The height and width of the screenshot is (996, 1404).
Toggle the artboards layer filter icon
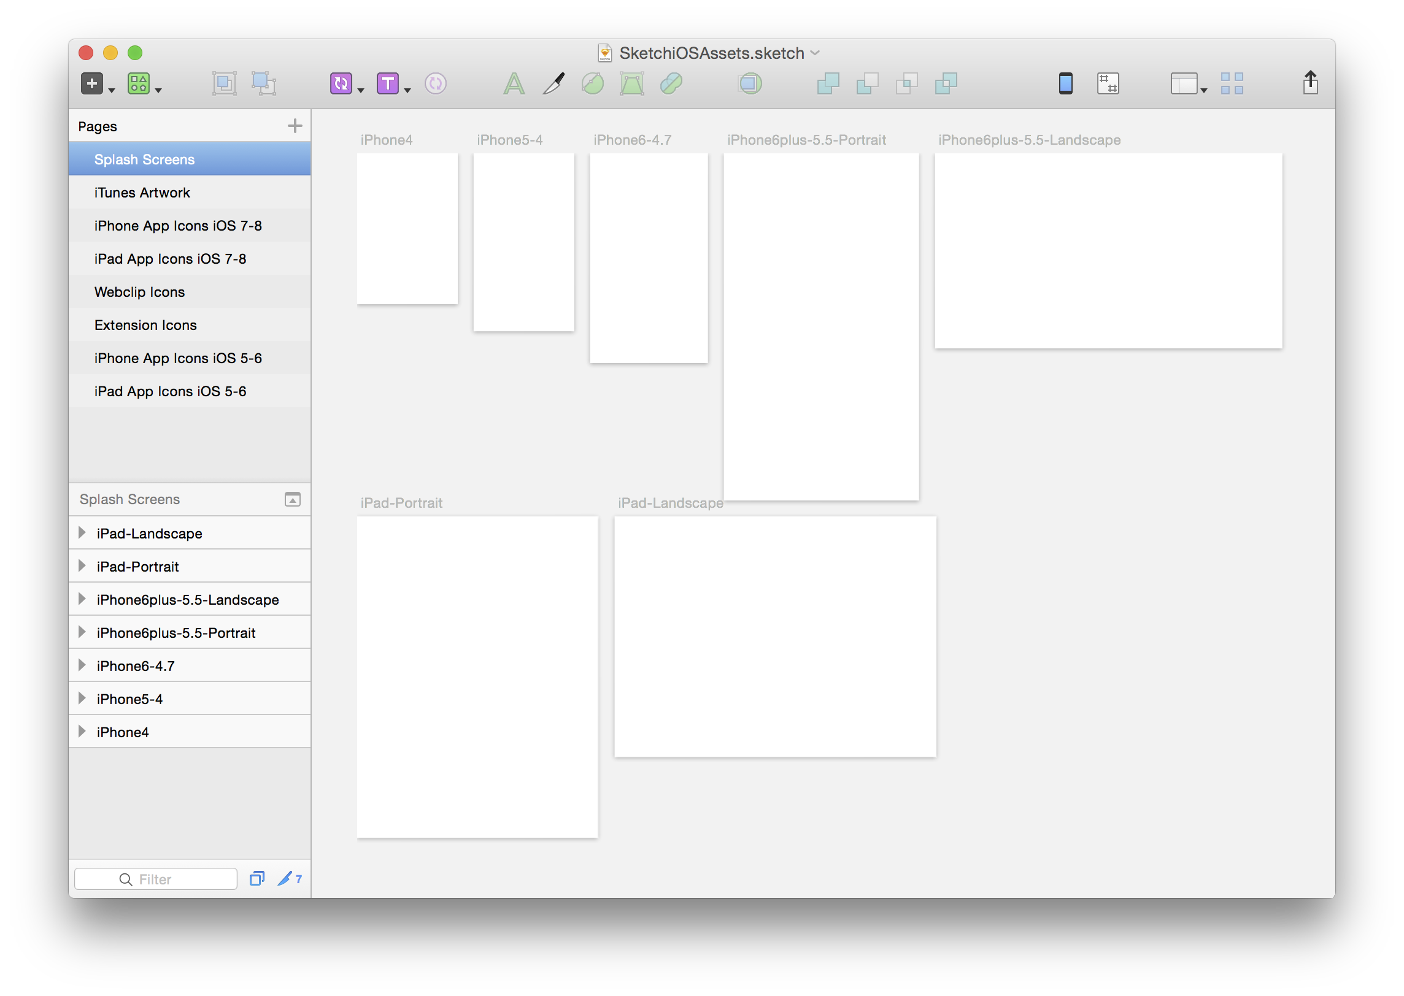tap(256, 879)
